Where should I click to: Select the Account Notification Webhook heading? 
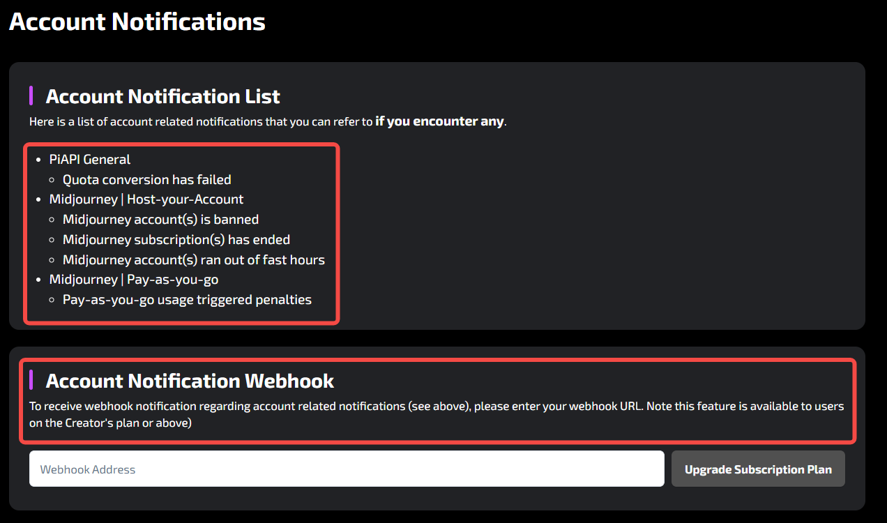tap(190, 381)
